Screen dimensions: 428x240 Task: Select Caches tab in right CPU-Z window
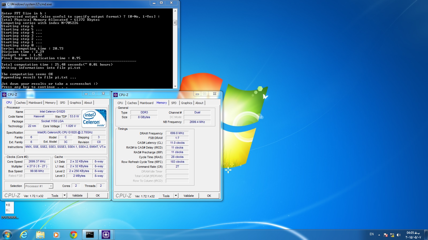[132, 103]
